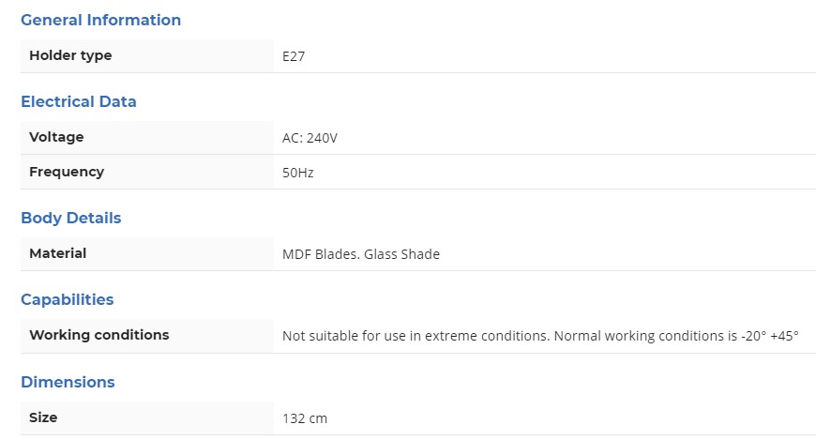Select the Capabilities section heading
This screenshot has width=816, height=440.
(x=68, y=299)
